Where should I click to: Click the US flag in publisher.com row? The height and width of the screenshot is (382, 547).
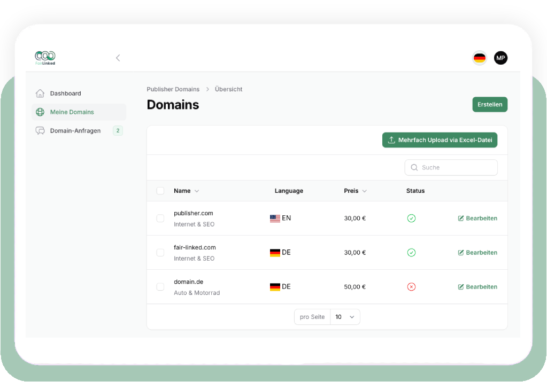[275, 219]
